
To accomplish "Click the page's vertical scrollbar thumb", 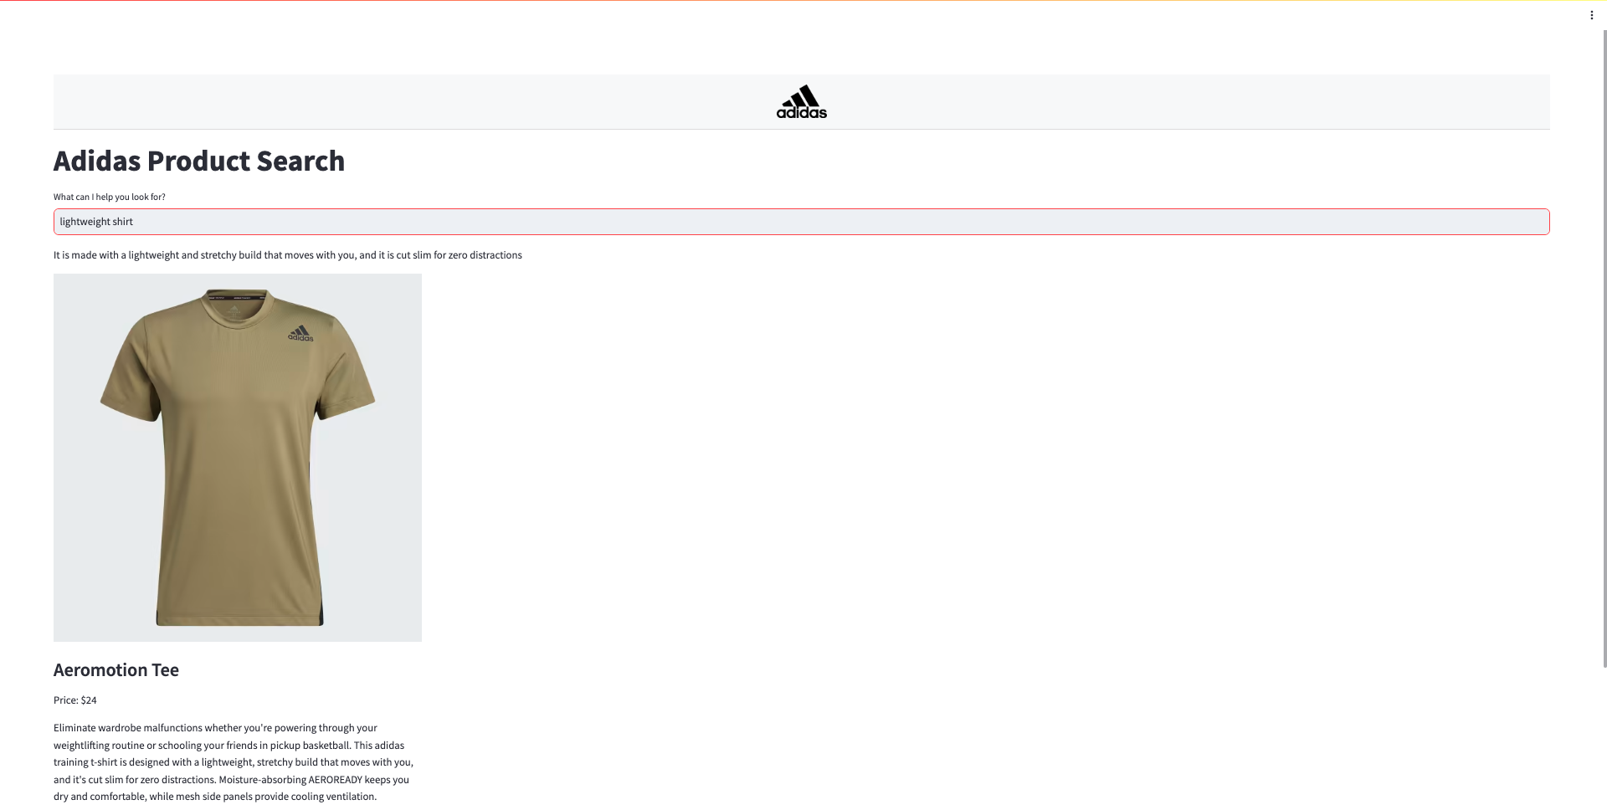I will pos(1604,349).
